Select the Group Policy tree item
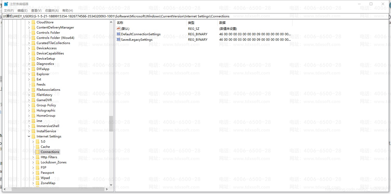The image size is (391, 194). [46, 105]
